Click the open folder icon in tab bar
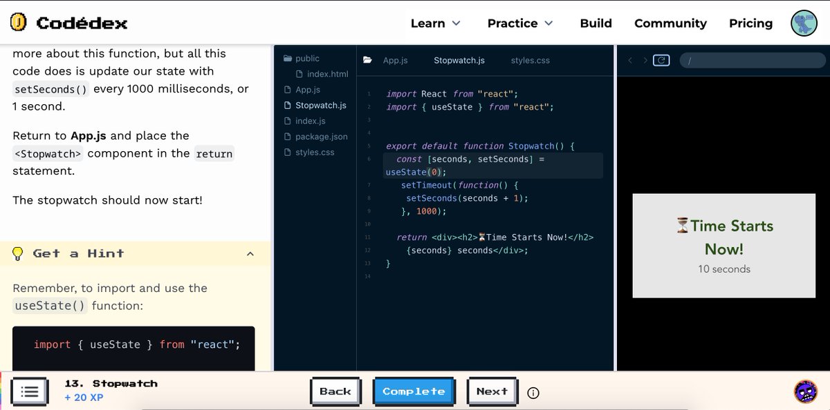Image resolution: width=830 pixels, height=410 pixels. (368, 60)
